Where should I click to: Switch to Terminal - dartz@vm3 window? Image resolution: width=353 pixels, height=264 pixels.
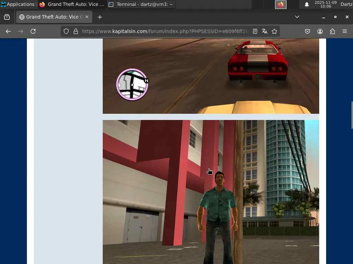141,4
